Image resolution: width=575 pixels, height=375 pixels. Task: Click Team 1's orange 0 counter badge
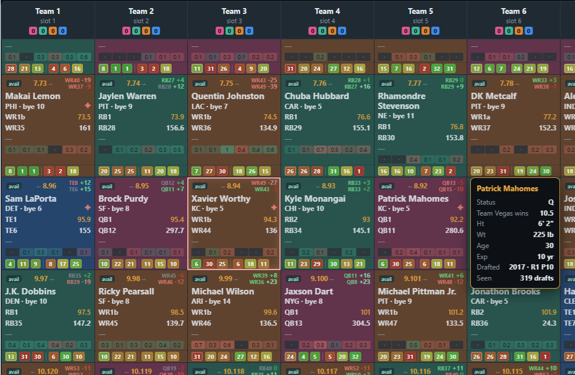point(53,31)
